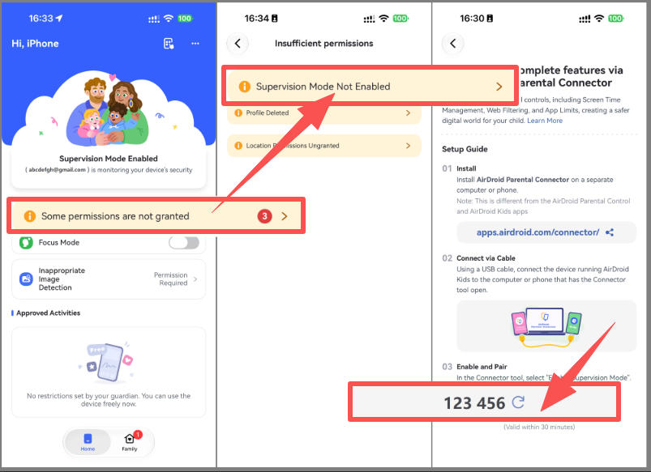Tap the 123 456 pairing code
651x472 pixels.
(474, 403)
